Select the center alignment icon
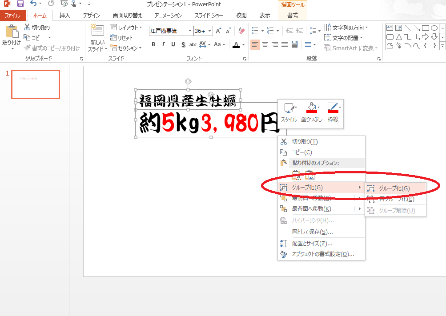 pos(265,44)
